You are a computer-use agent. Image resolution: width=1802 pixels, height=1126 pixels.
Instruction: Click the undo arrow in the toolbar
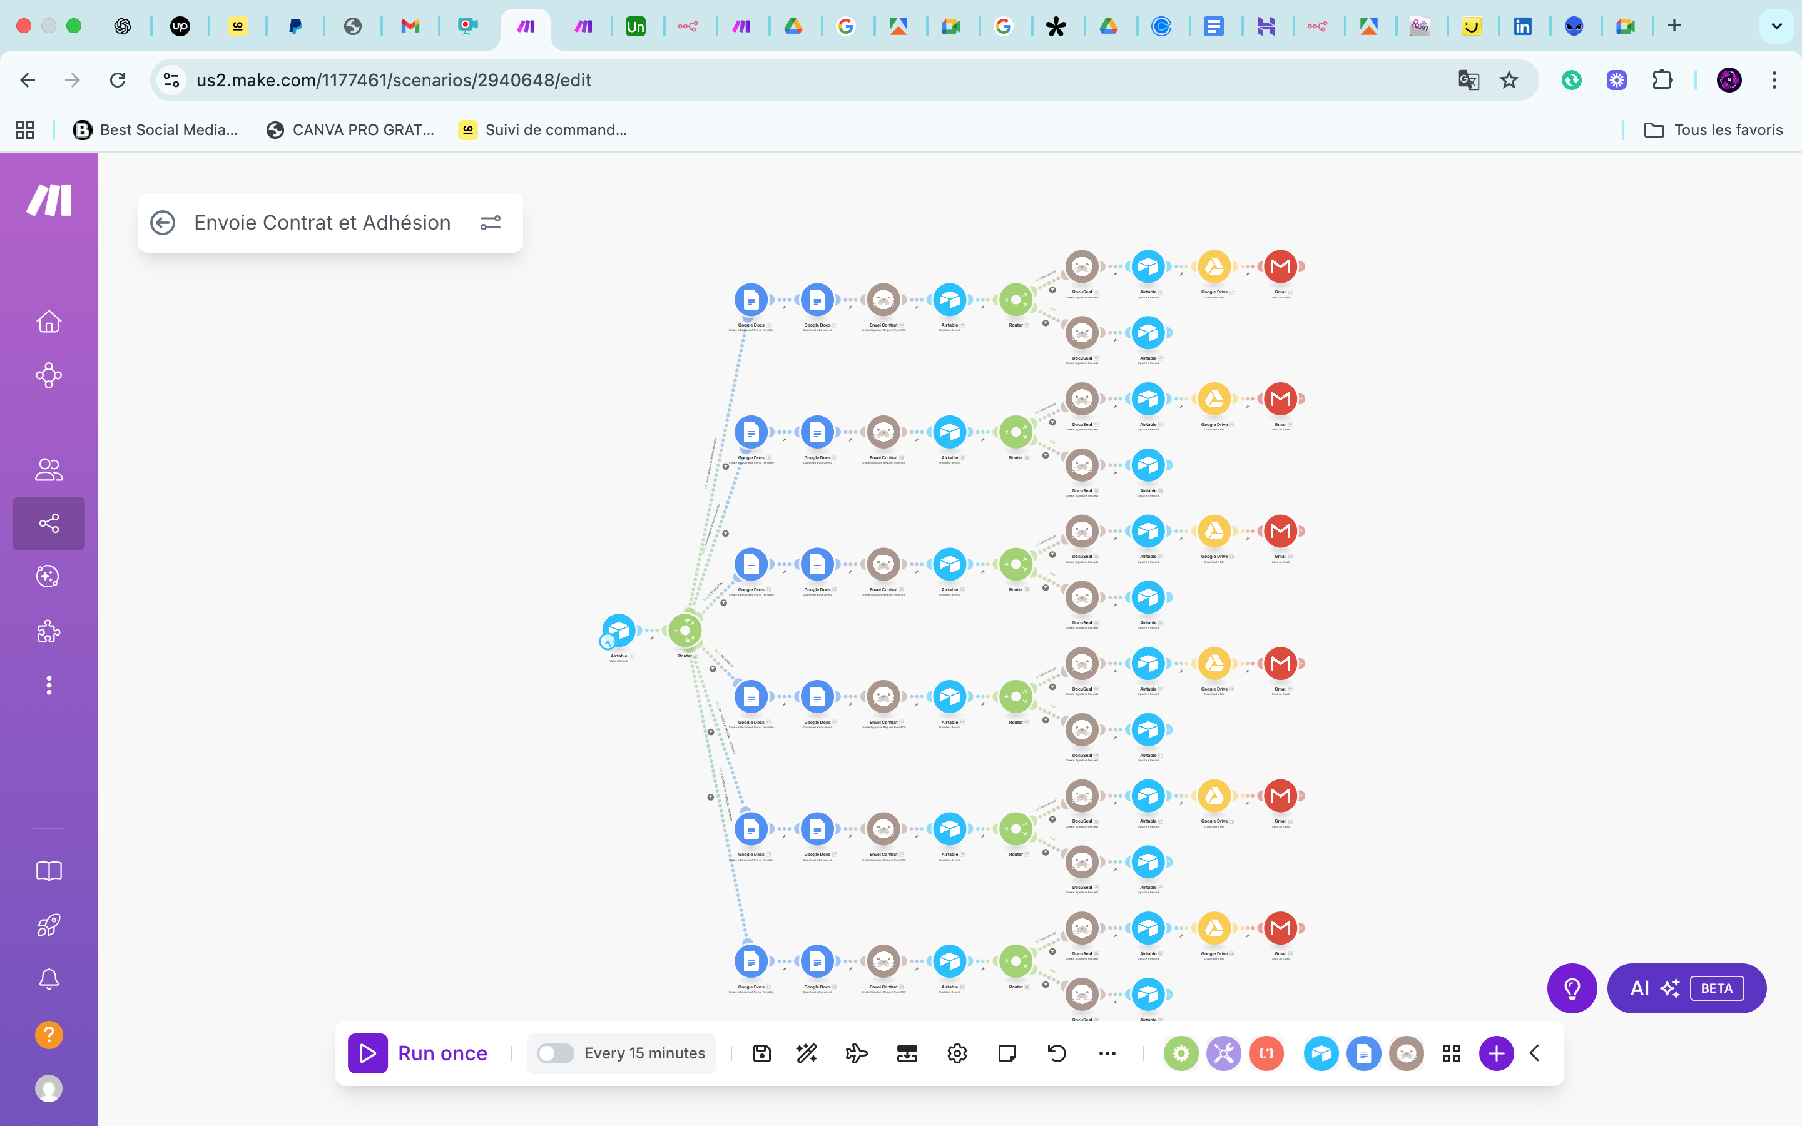point(1057,1053)
